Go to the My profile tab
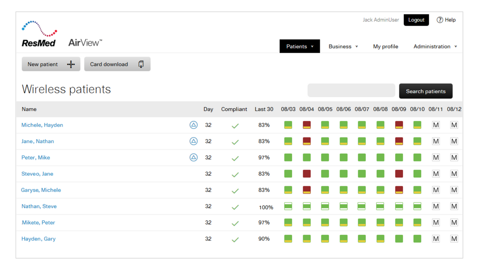Image resolution: width=477 pixels, height=267 pixels. coord(386,46)
